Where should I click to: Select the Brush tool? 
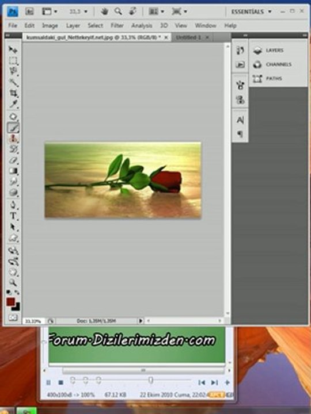coord(13,128)
